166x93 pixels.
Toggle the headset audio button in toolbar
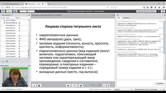[3, 11]
